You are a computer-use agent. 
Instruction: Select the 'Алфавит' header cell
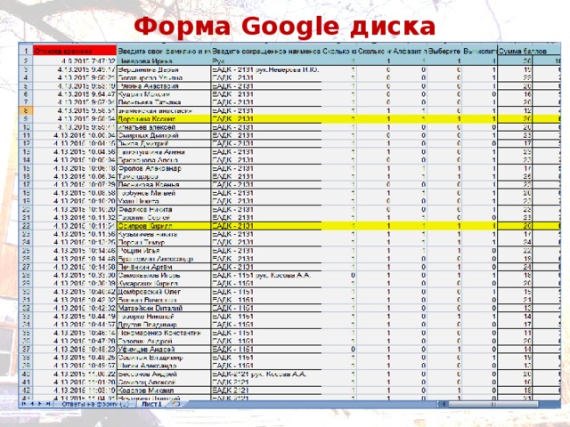click(x=410, y=51)
